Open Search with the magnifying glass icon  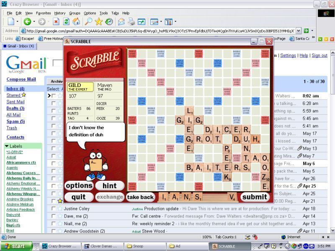(x=88, y=21)
